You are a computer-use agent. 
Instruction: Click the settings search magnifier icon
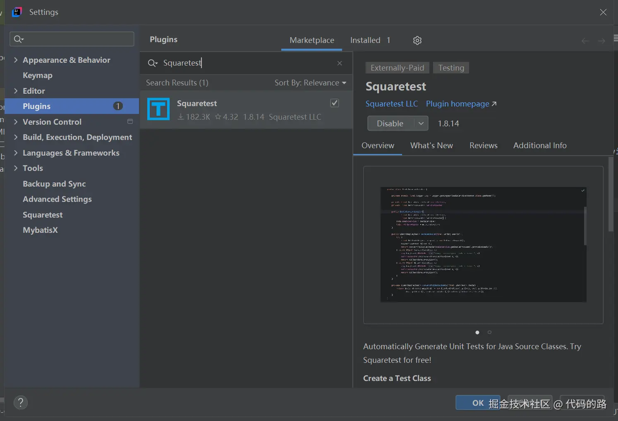(19, 39)
